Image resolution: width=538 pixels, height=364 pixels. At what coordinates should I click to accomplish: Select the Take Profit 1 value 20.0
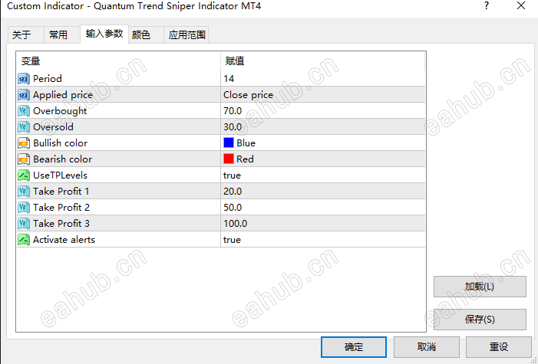tap(233, 192)
